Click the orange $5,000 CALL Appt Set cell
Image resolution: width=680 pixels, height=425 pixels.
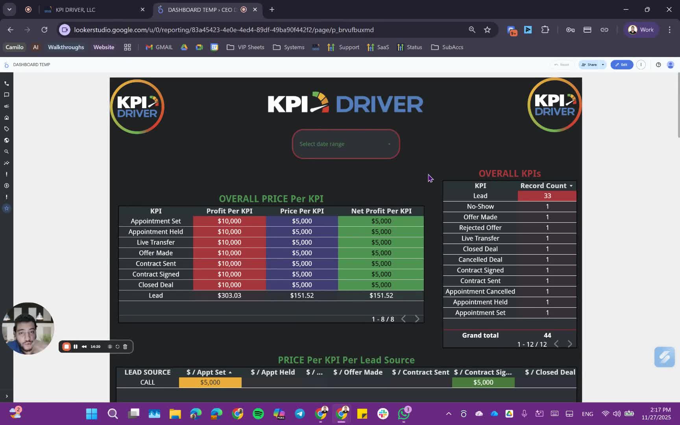click(210, 382)
